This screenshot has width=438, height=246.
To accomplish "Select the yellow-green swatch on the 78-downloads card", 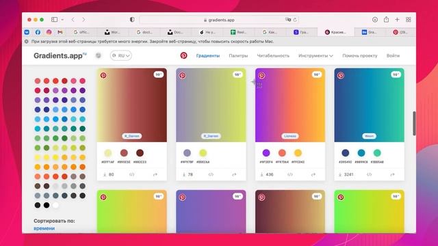I will tap(203, 153).
